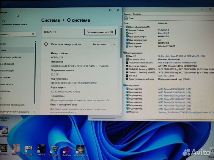This screenshot has width=214, height=160.
Task: Click the 32674 МБ system memory value
Action: pos(177,66)
